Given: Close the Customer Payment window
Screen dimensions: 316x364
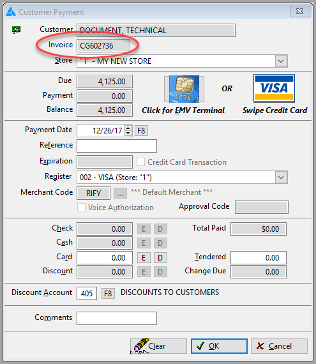Looking at the screenshot, I should (x=300, y=11).
